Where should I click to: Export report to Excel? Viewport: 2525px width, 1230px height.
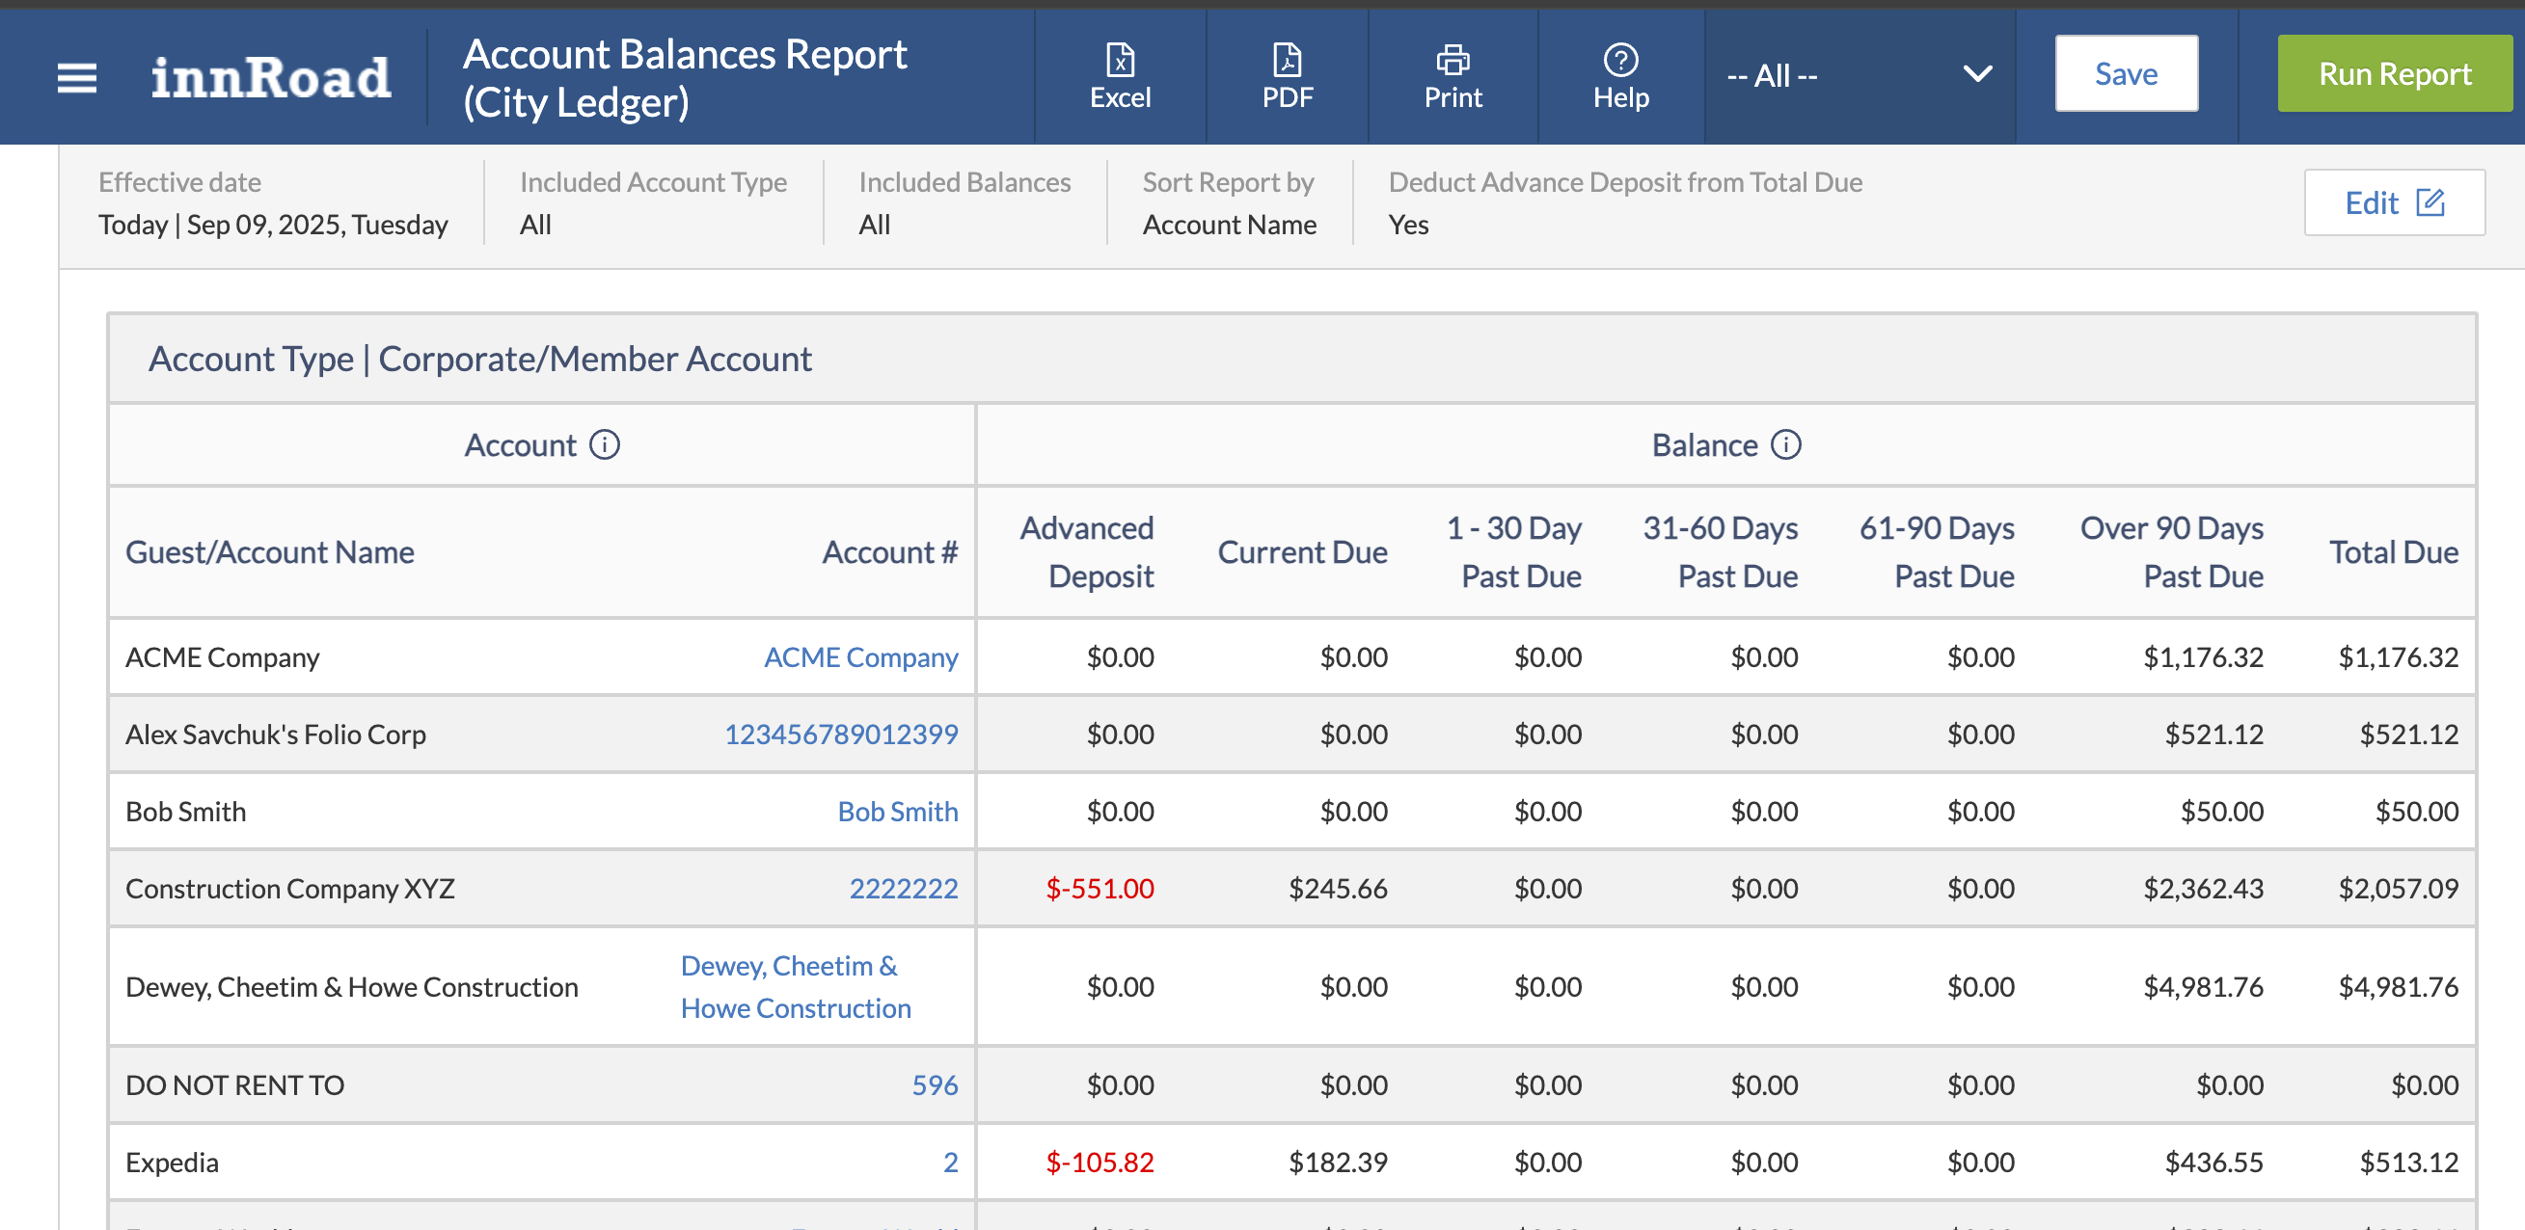(1120, 76)
